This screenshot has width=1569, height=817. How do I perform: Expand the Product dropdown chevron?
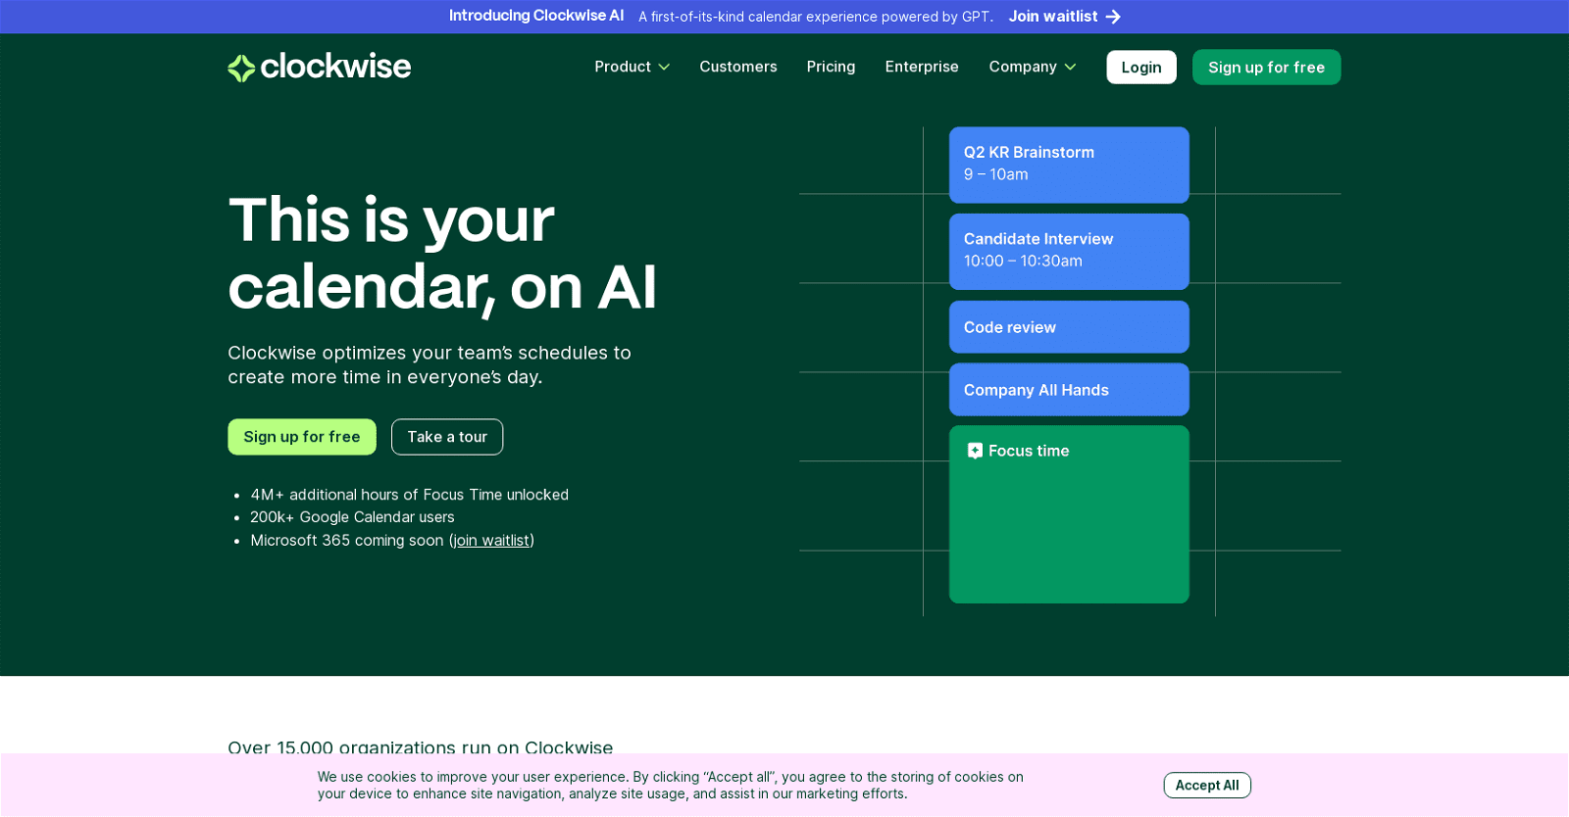pyautogui.click(x=664, y=68)
